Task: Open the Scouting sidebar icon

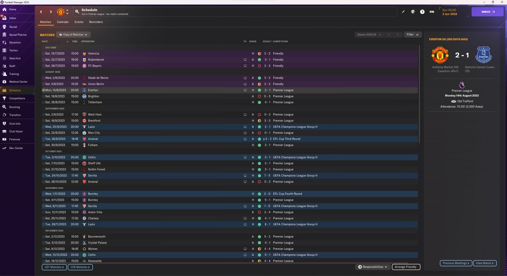Action: 4,107
